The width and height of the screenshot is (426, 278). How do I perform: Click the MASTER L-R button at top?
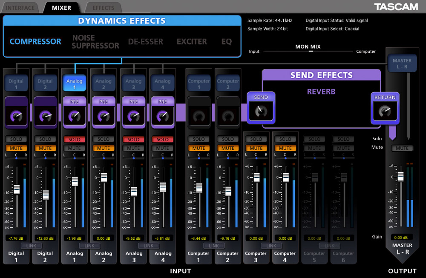(x=402, y=64)
